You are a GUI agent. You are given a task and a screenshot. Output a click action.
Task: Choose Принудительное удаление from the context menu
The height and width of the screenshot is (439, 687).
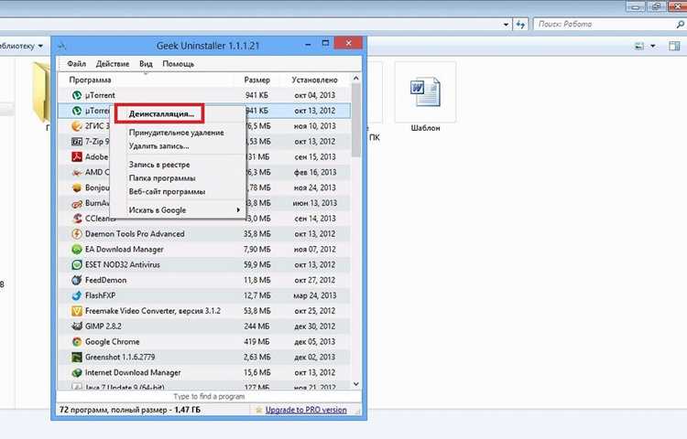pos(176,133)
